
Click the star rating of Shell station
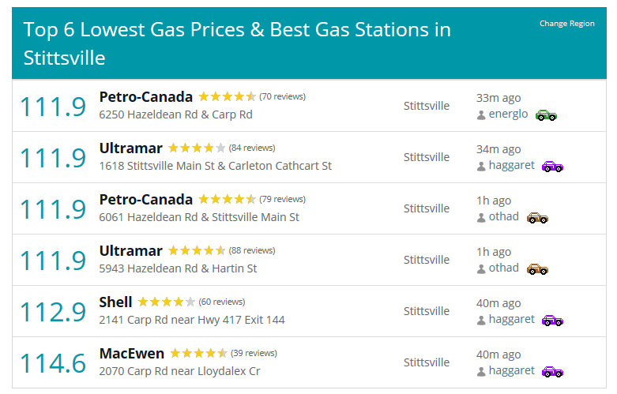click(167, 302)
